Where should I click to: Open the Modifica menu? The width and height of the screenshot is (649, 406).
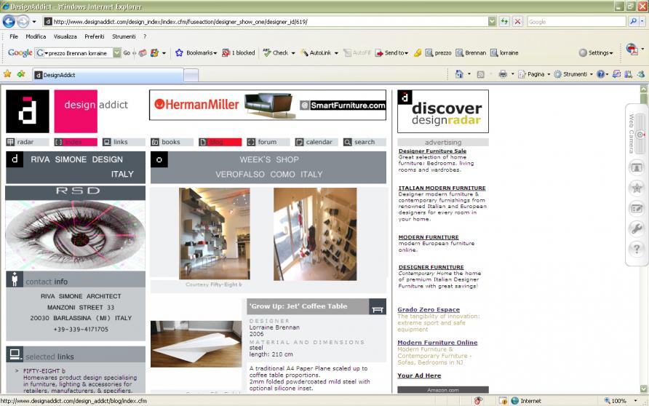pos(36,36)
